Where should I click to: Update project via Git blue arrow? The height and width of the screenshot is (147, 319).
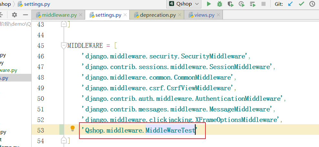[290, 4]
